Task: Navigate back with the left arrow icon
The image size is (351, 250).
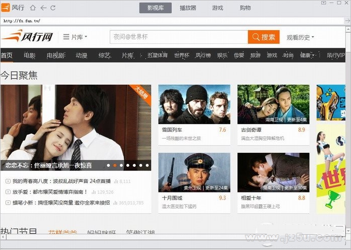Action: tap(43, 8)
